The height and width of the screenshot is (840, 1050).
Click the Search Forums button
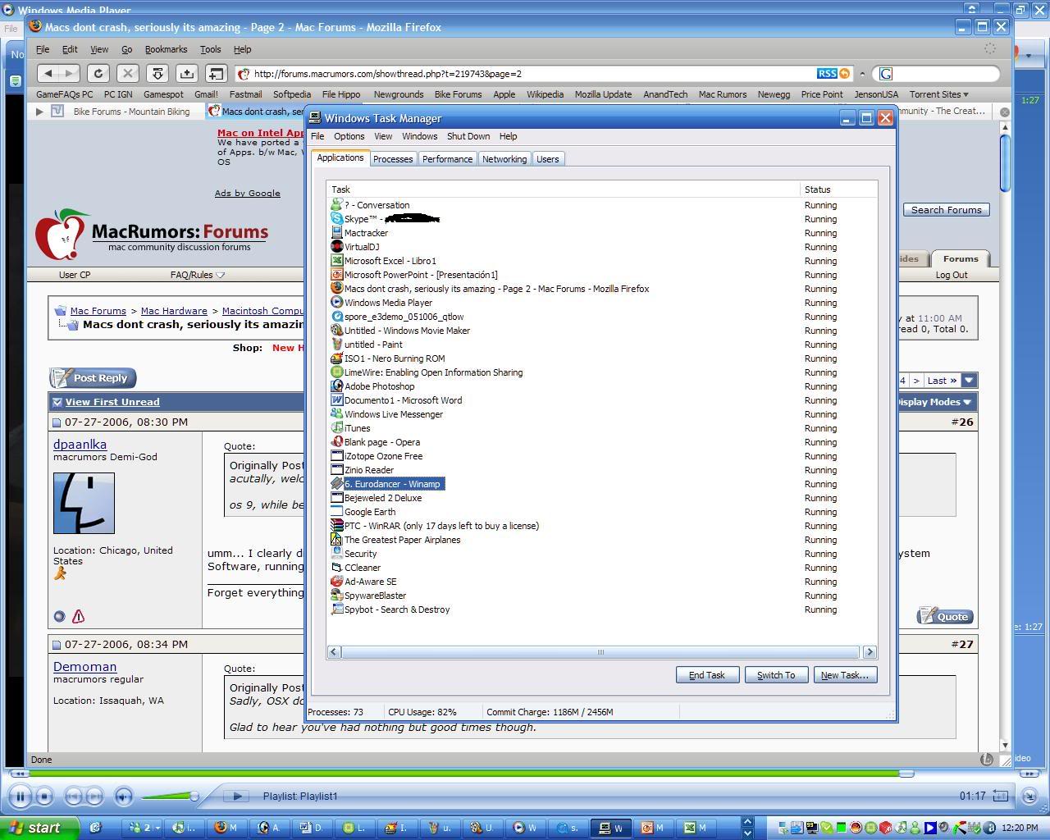click(x=946, y=210)
